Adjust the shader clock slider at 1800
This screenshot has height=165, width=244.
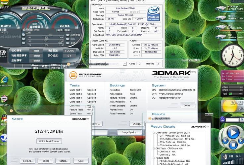pos(51,36)
